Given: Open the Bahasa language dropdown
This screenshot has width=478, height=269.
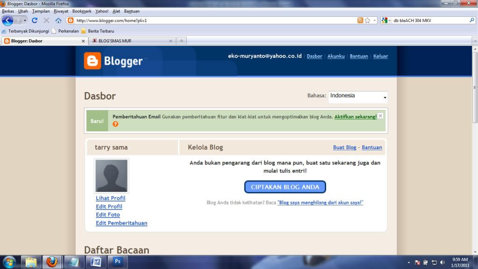Looking at the screenshot, I should coord(358,97).
